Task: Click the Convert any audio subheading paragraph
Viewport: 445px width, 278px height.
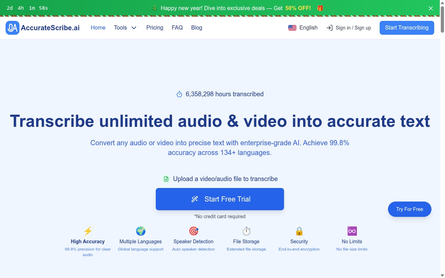Action: click(220, 148)
